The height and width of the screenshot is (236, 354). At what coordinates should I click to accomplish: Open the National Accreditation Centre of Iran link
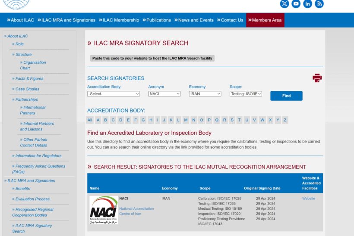pos(136,211)
